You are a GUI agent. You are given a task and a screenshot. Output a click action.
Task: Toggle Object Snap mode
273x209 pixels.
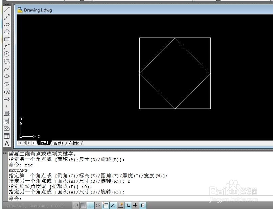point(105,205)
